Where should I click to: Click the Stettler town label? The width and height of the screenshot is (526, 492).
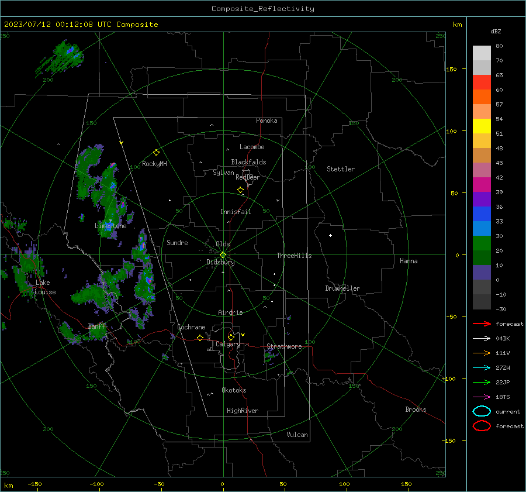click(x=341, y=169)
